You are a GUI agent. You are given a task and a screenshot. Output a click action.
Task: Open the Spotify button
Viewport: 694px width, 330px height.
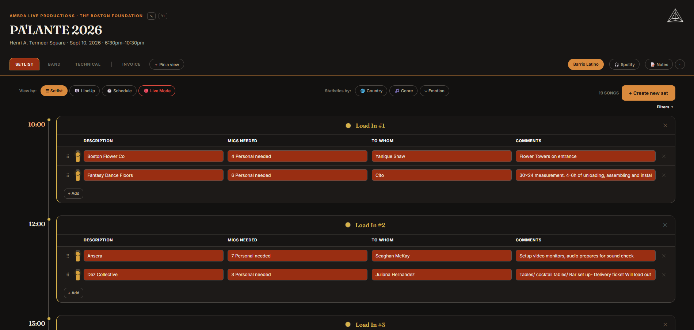[x=624, y=64]
